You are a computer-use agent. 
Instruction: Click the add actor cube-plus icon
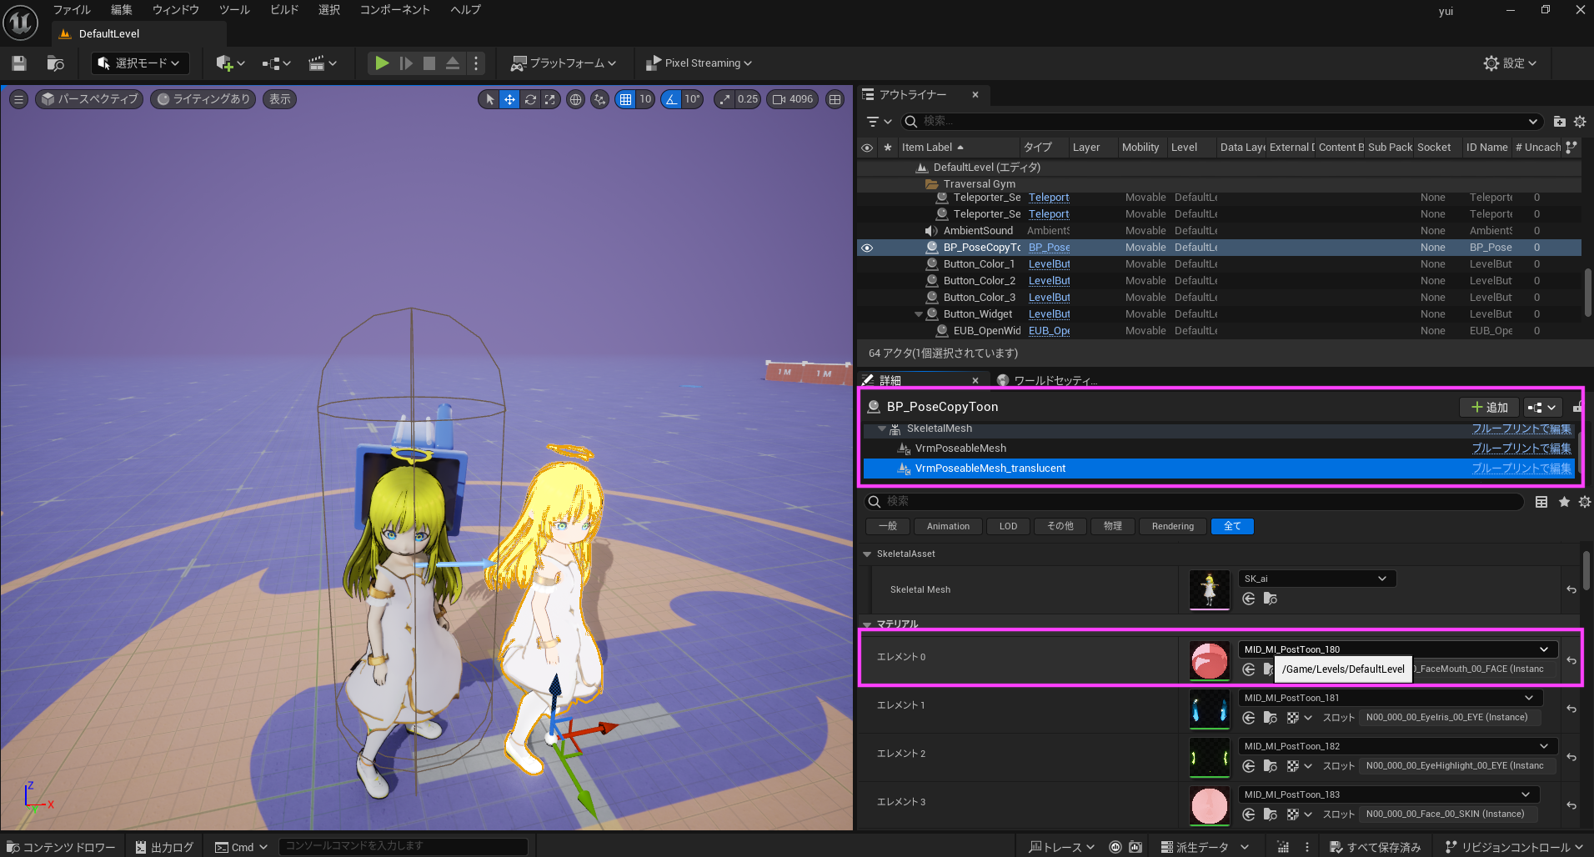229,63
